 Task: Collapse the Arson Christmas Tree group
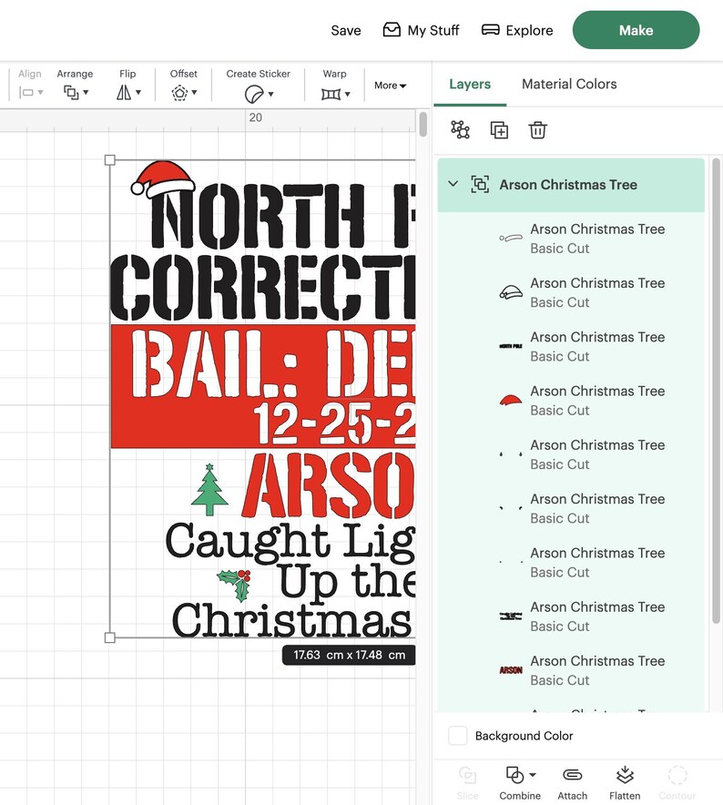point(453,184)
